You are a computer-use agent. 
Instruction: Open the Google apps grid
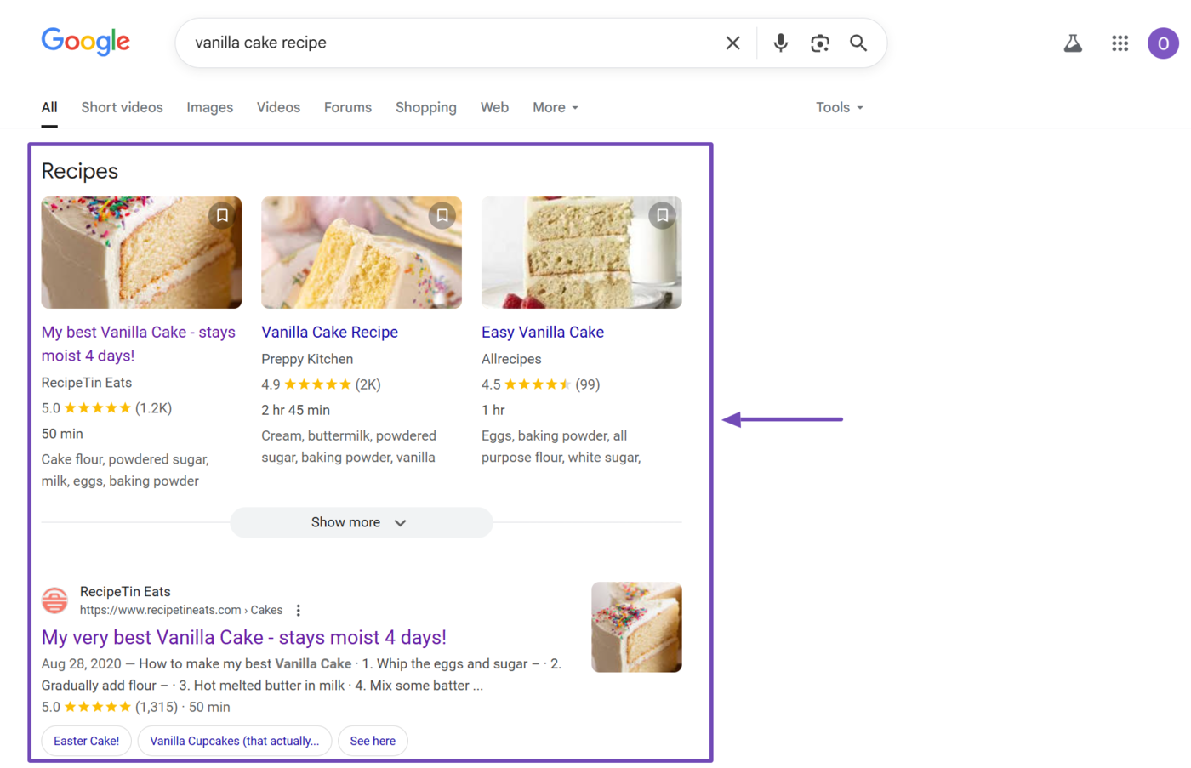(x=1120, y=43)
